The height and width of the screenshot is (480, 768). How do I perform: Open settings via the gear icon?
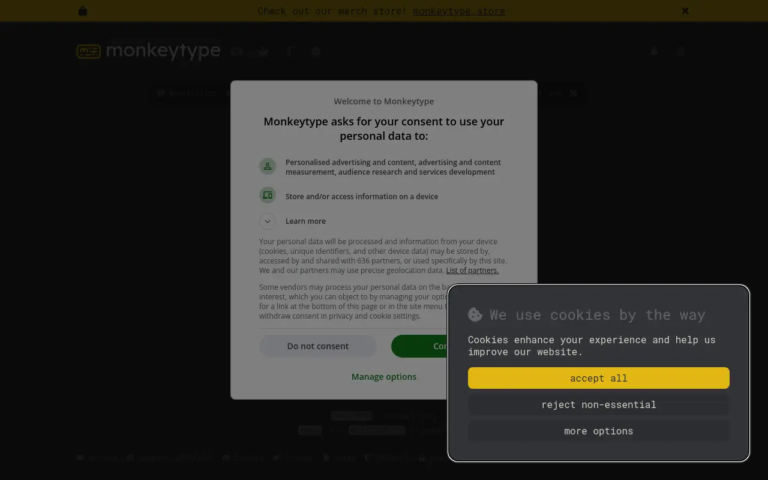pos(316,52)
